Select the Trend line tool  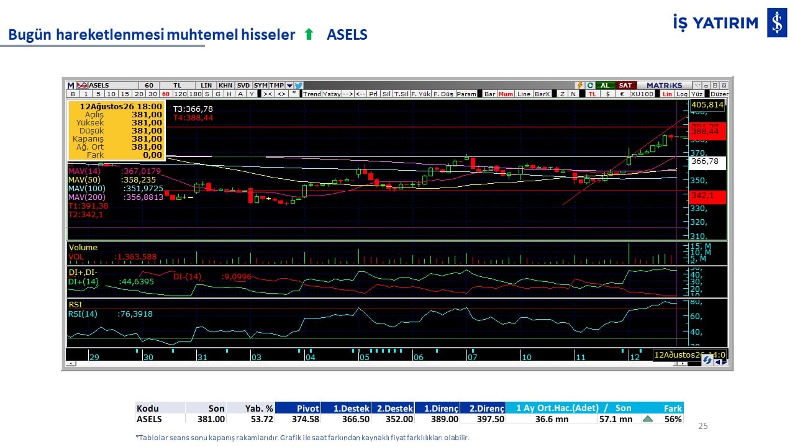[312, 94]
